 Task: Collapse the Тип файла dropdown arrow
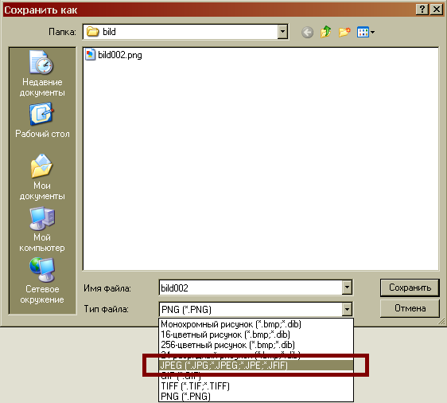point(347,309)
